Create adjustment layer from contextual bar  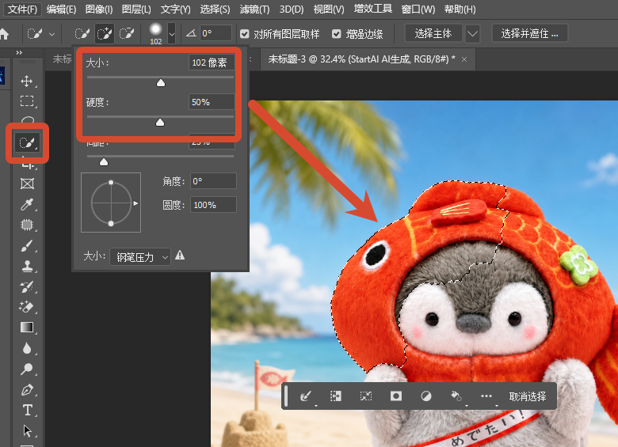pos(426,396)
